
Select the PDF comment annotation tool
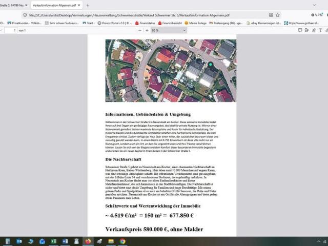(x=300, y=30)
